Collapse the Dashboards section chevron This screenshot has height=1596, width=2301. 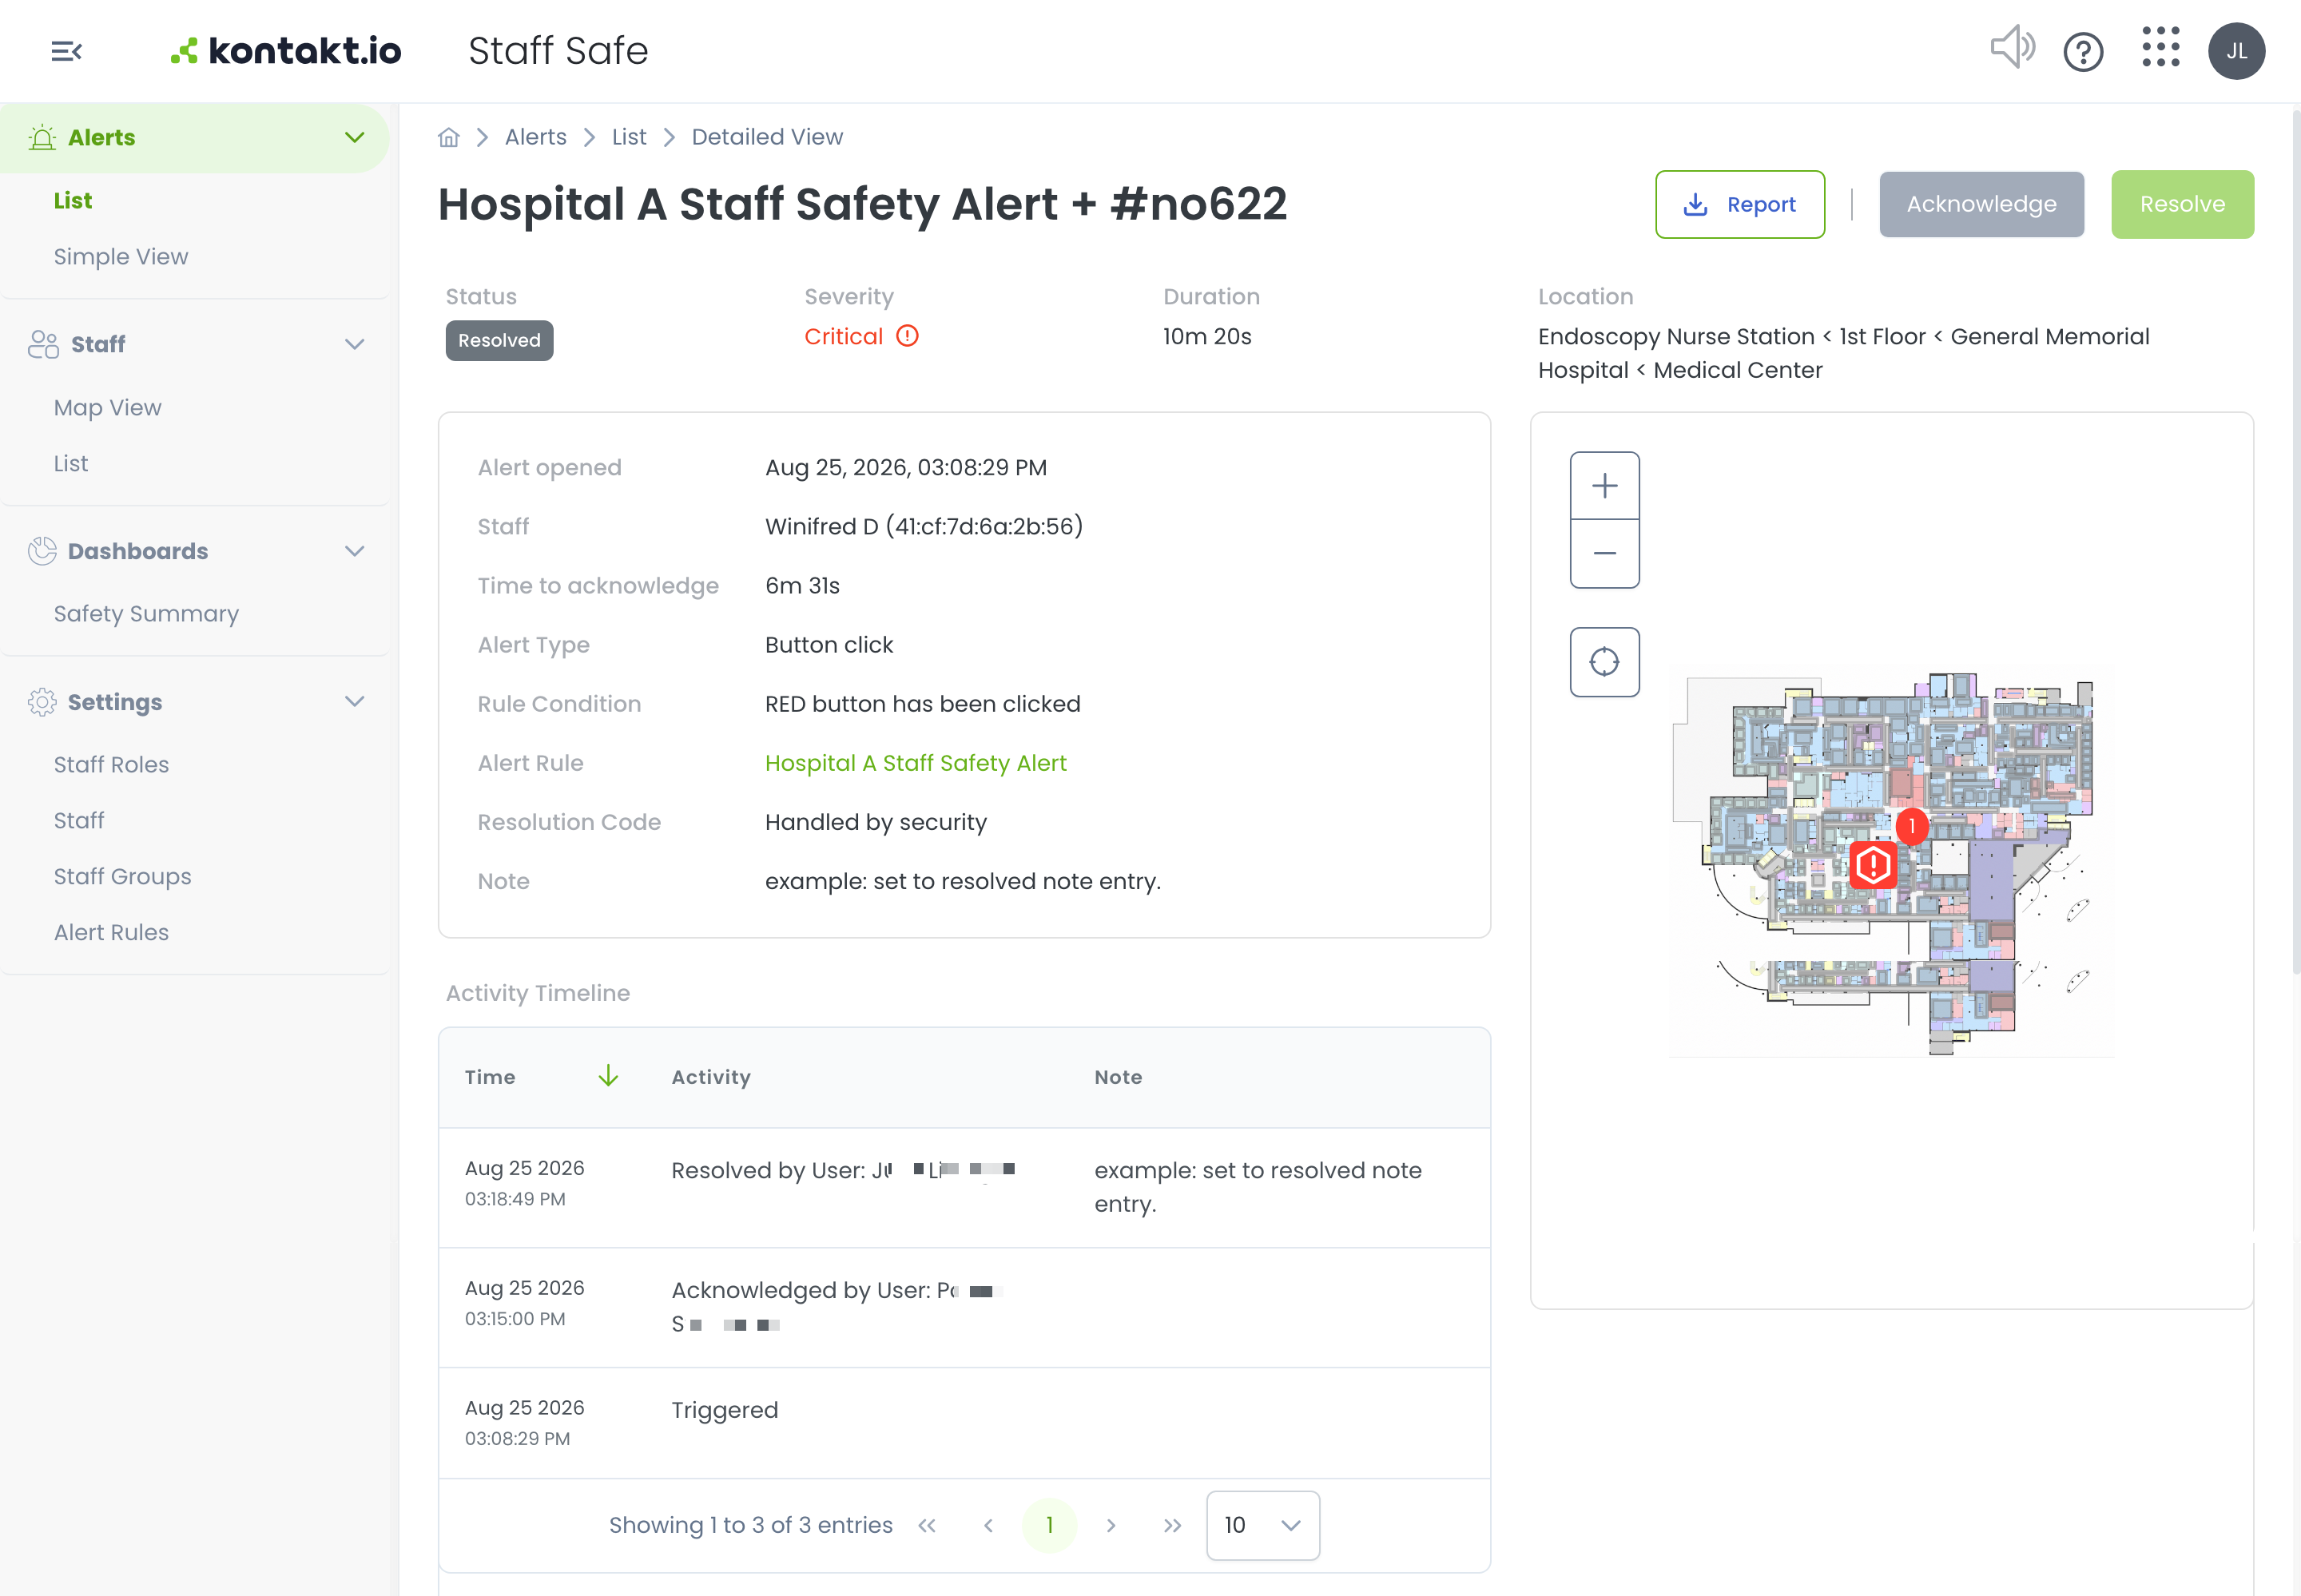[x=354, y=551]
